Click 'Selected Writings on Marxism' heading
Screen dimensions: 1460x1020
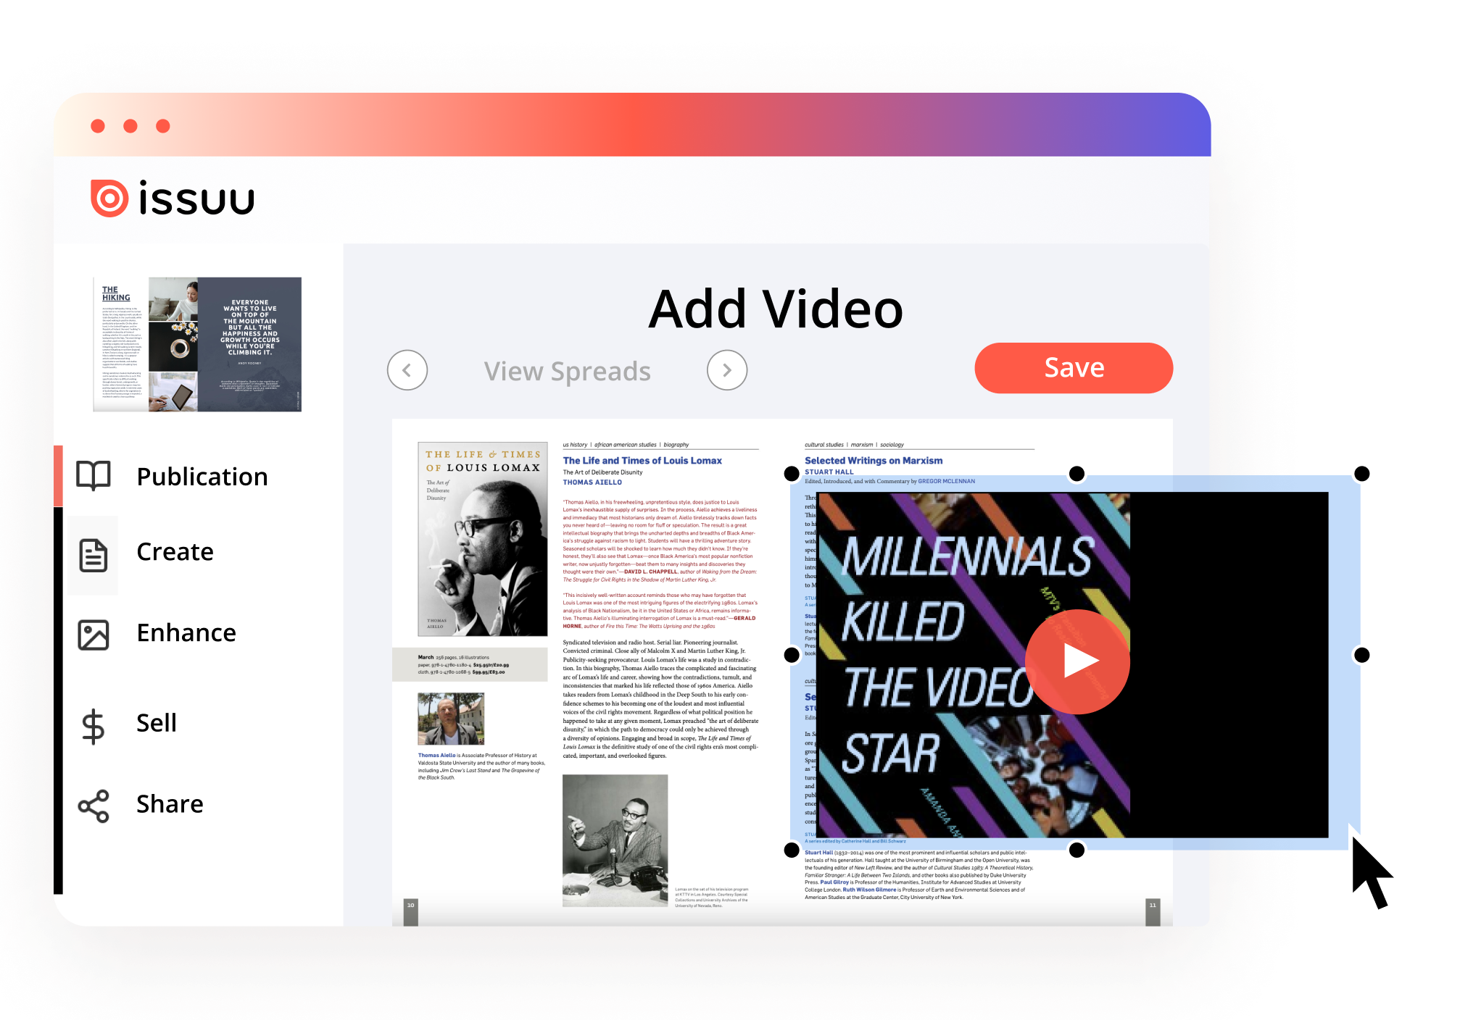point(874,461)
